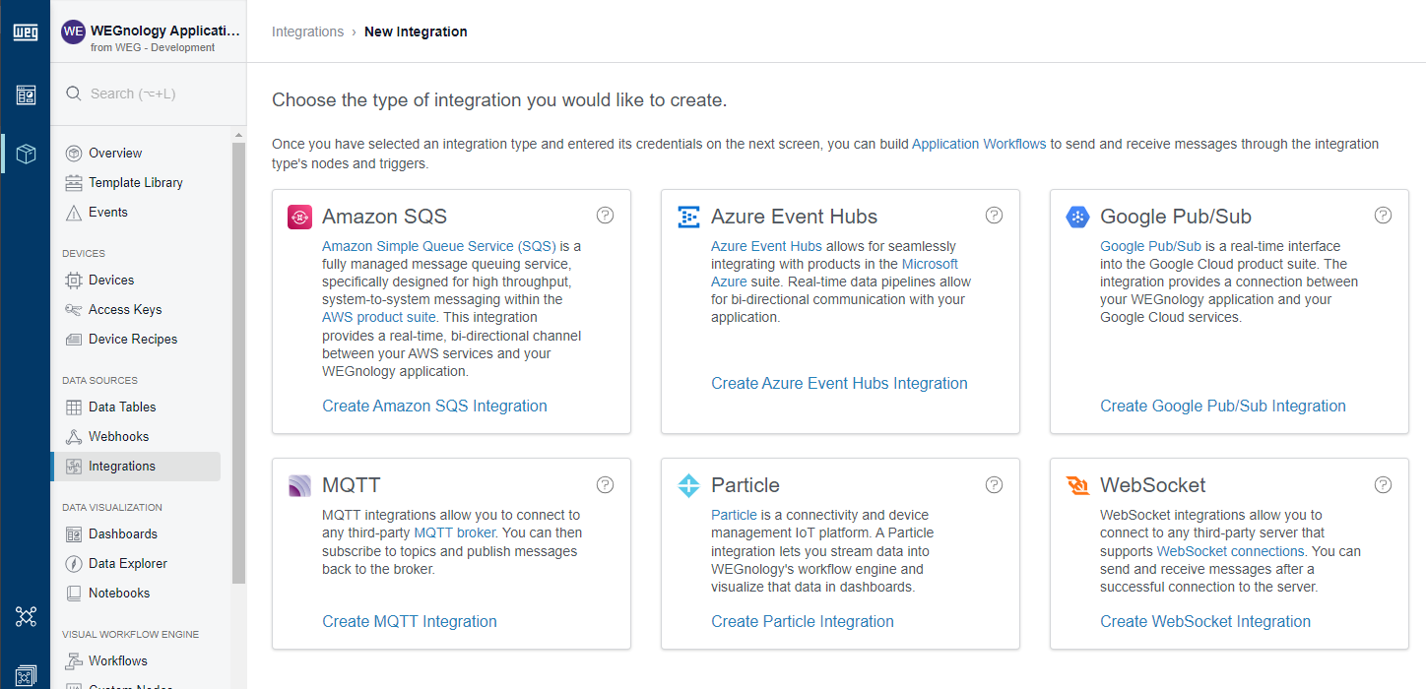Screen dimensions: 1426x689
Task: Click the MQTT logo icon
Action: click(299, 485)
